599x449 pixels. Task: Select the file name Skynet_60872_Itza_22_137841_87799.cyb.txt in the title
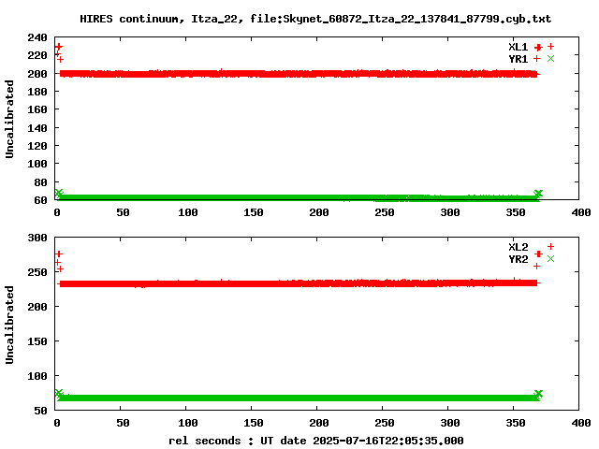click(417, 19)
